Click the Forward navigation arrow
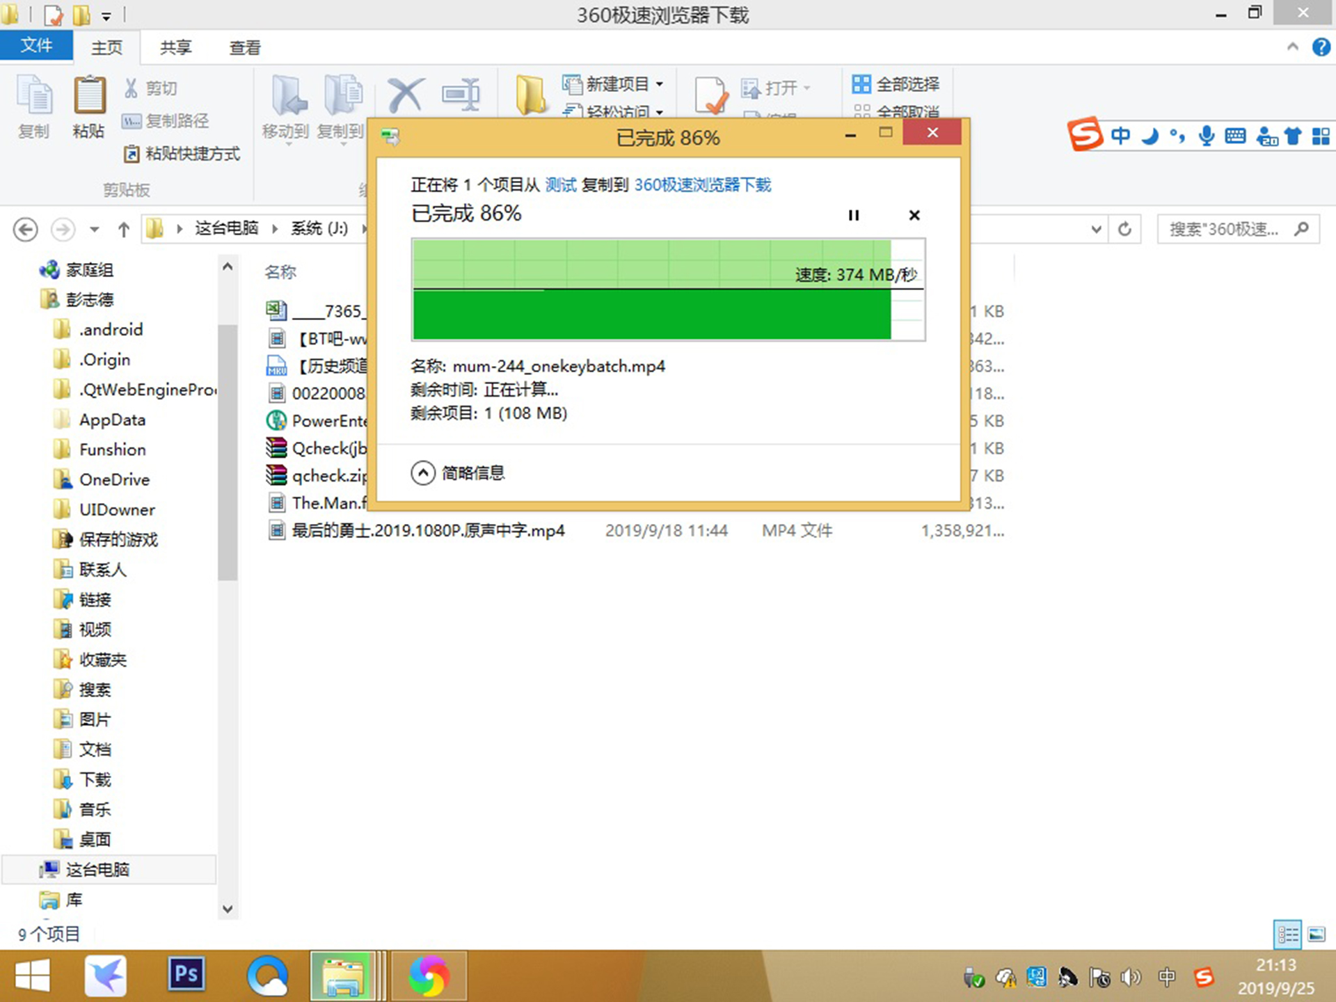The width and height of the screenshot is (1336, 1002). pos(63,230)
